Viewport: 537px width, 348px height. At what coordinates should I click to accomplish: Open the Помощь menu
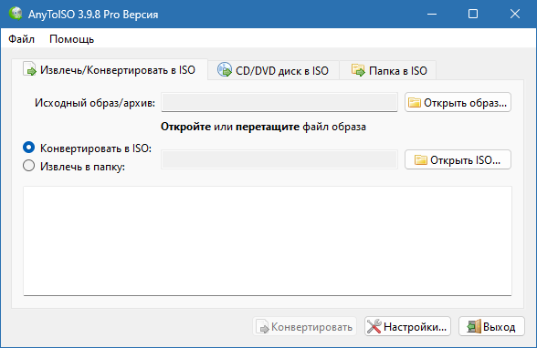point(71,39)
